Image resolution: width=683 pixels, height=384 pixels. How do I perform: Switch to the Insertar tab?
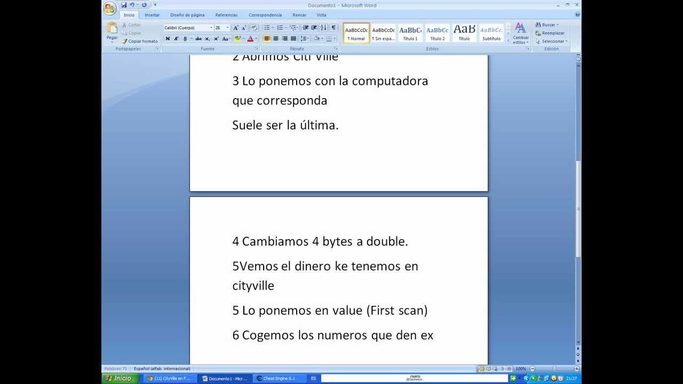coord(152,15)
